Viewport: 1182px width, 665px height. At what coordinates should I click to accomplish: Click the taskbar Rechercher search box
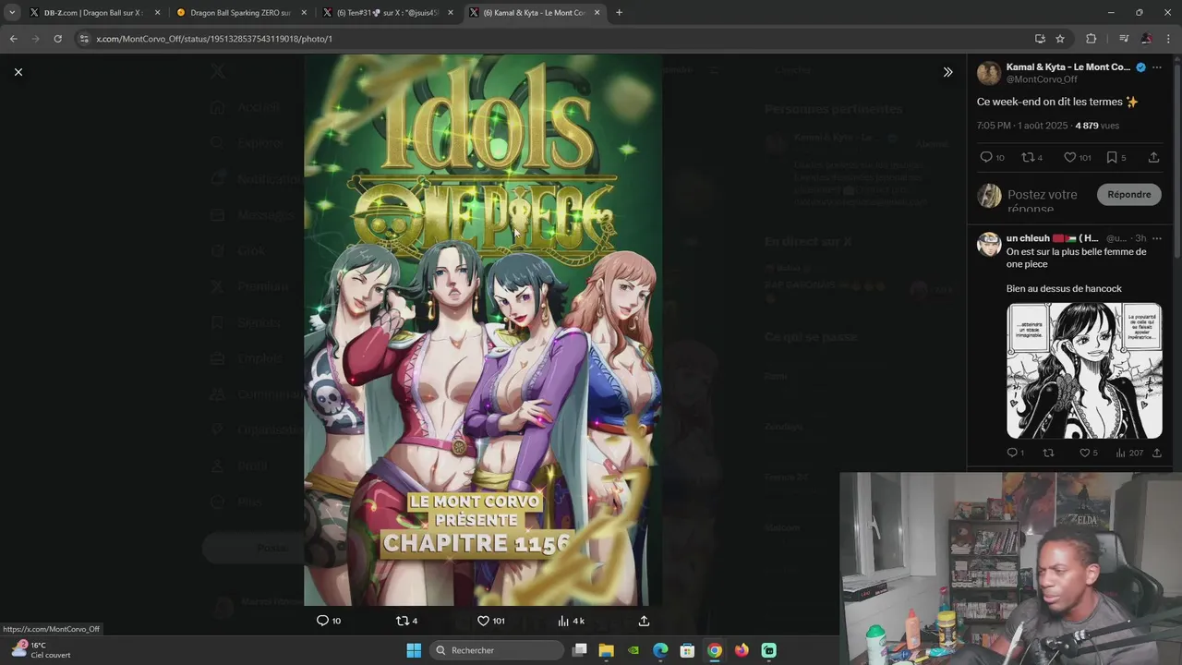click(497, 650)
